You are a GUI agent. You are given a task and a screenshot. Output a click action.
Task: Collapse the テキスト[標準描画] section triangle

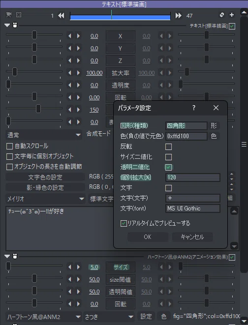[x=7, y=25]
